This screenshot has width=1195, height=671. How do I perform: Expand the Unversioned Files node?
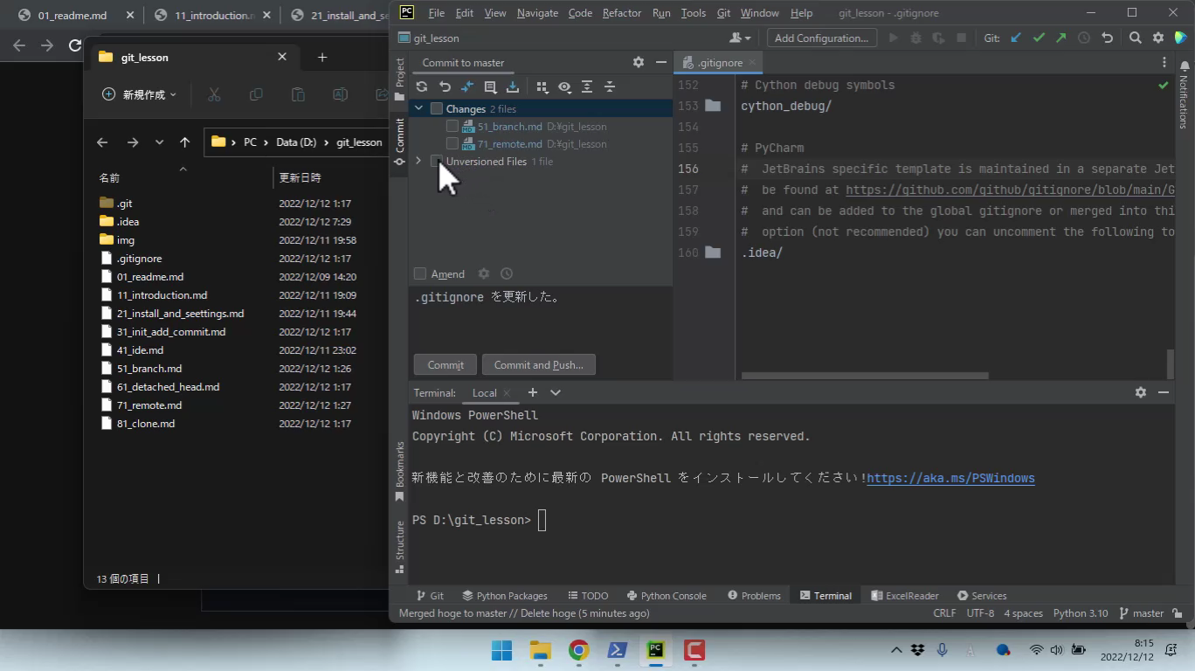(418, 161)
